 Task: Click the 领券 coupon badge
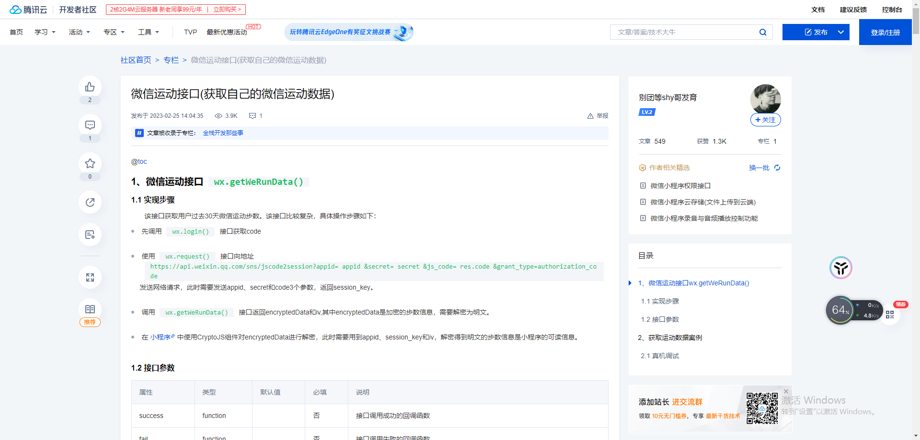(901, 305)
